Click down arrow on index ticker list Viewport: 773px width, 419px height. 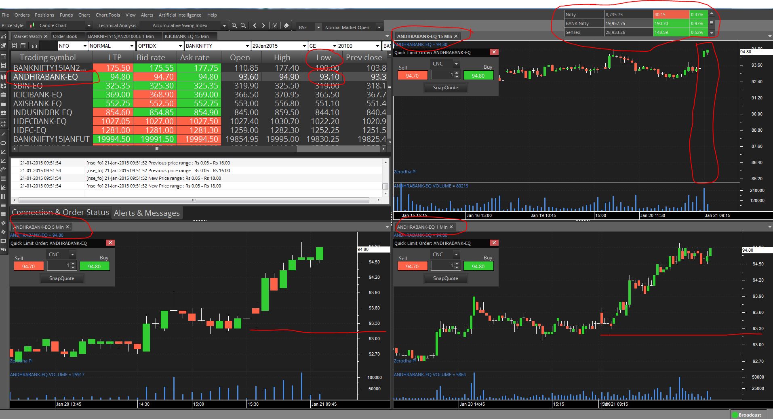click(712, 33)
